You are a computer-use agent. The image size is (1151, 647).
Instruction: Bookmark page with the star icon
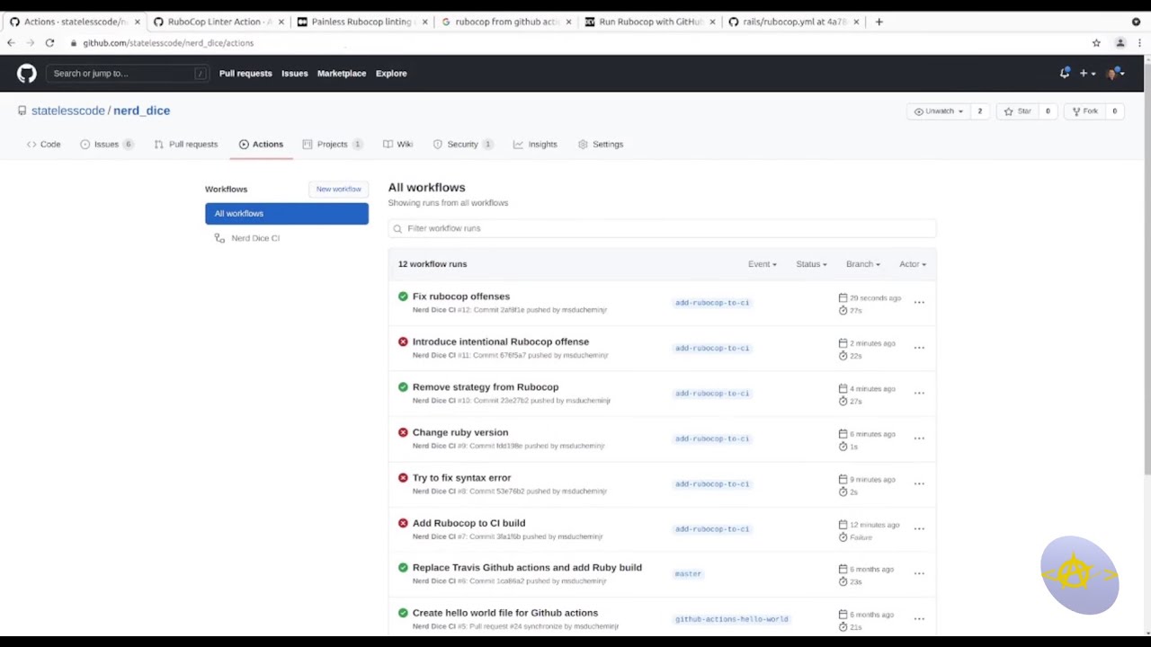pyautogui.click(x=1096, y=43)
